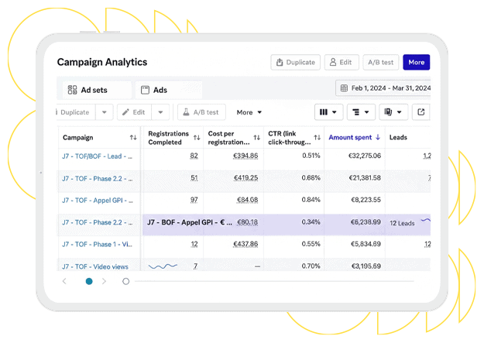Click the export share icon
Image resolution: width=484 pixels, height=343 pixels.
tap(420, 112)
